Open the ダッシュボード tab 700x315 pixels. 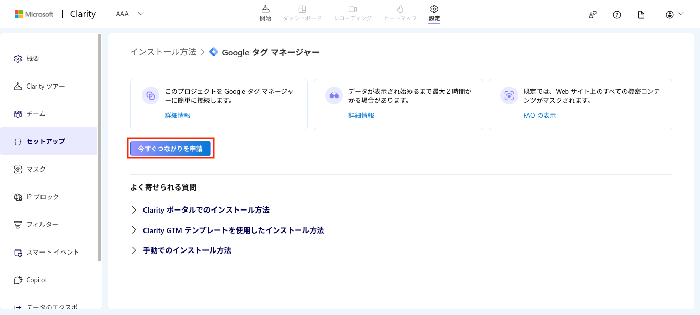302,13
